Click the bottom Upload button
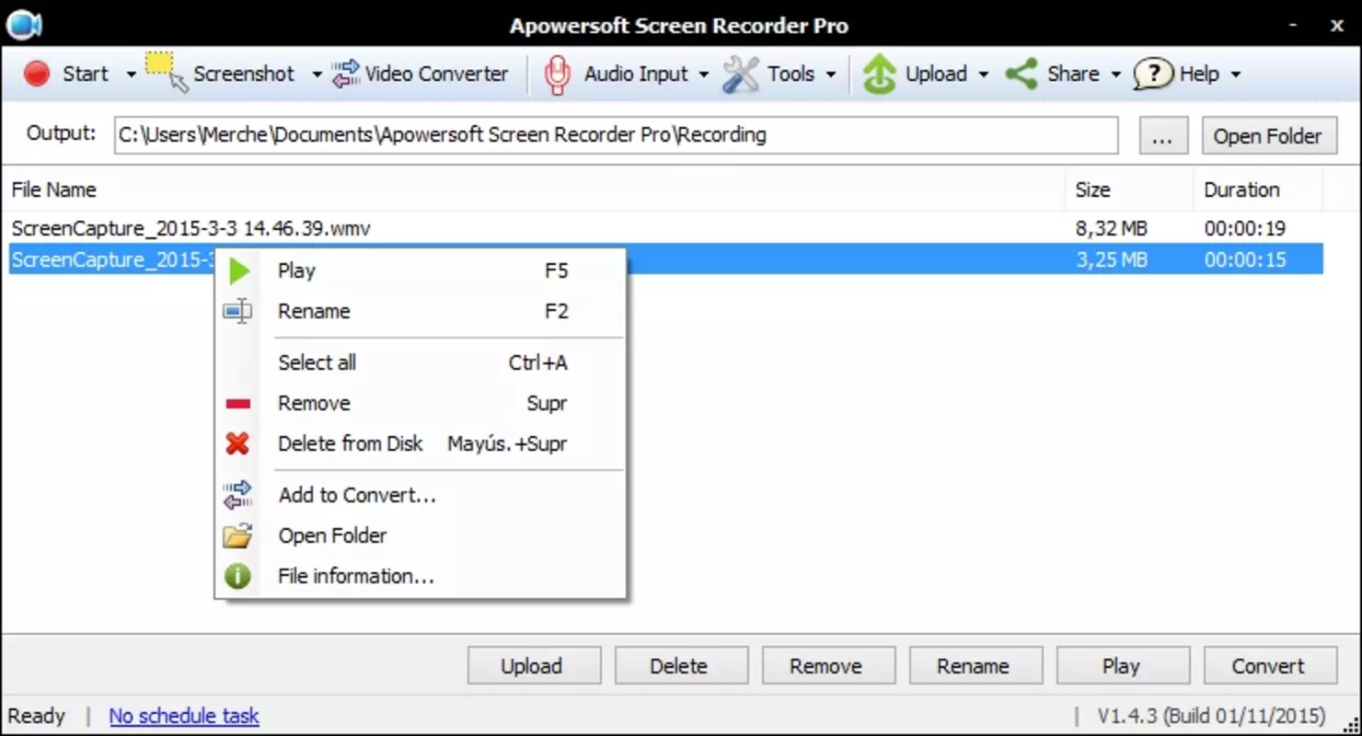The height and width of the screenshot is (736, 1362). click(534, 666)
